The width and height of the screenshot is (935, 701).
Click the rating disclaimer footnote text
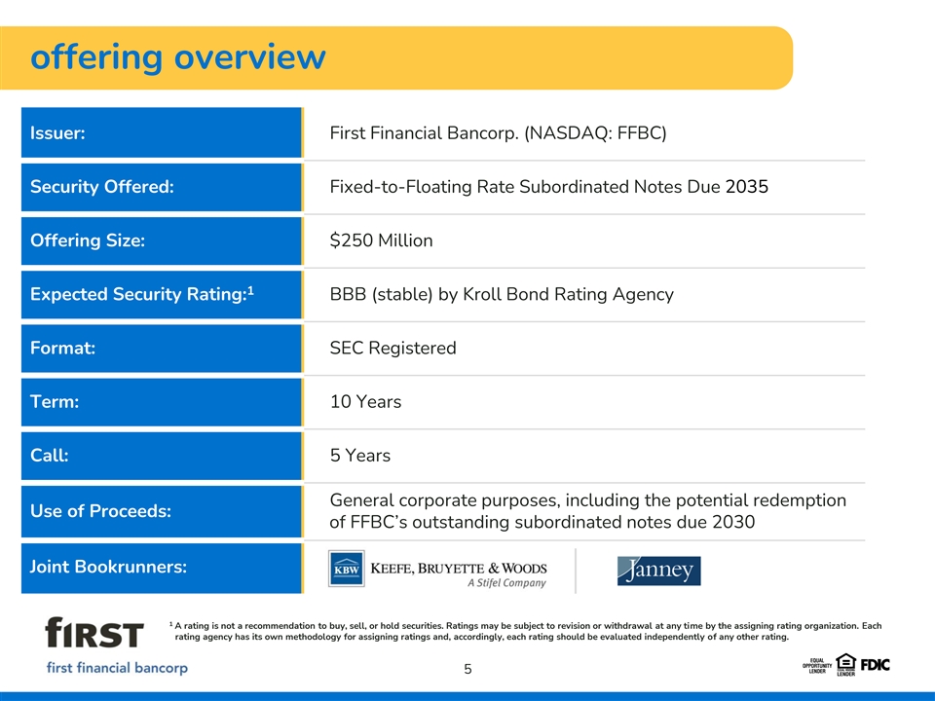pyautogui.click(x=526, y=631)
